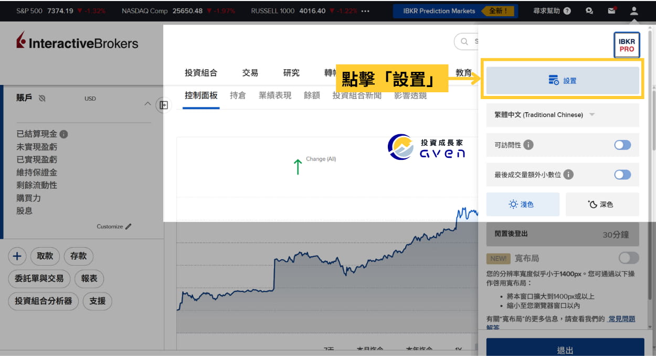This screenshot has height=356, width=656.
Task: Open the 常見問題解答 FAQ link
Action: tap(622, 318)
